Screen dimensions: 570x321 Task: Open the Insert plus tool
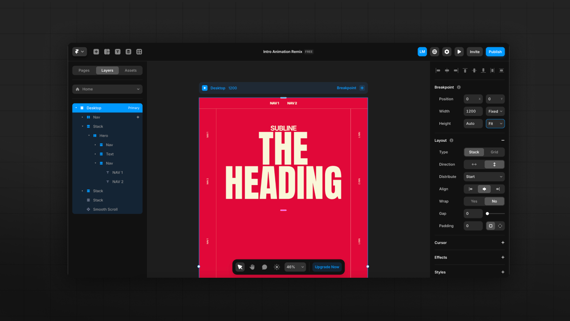click(96, 52)
